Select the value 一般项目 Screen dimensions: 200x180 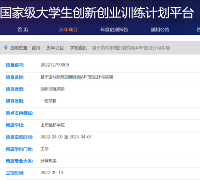click(48, 101)
